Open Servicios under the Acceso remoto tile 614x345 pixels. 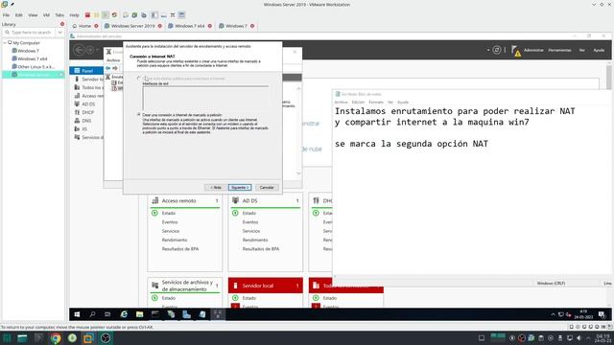pyautogui.click(x=171, y=231)
